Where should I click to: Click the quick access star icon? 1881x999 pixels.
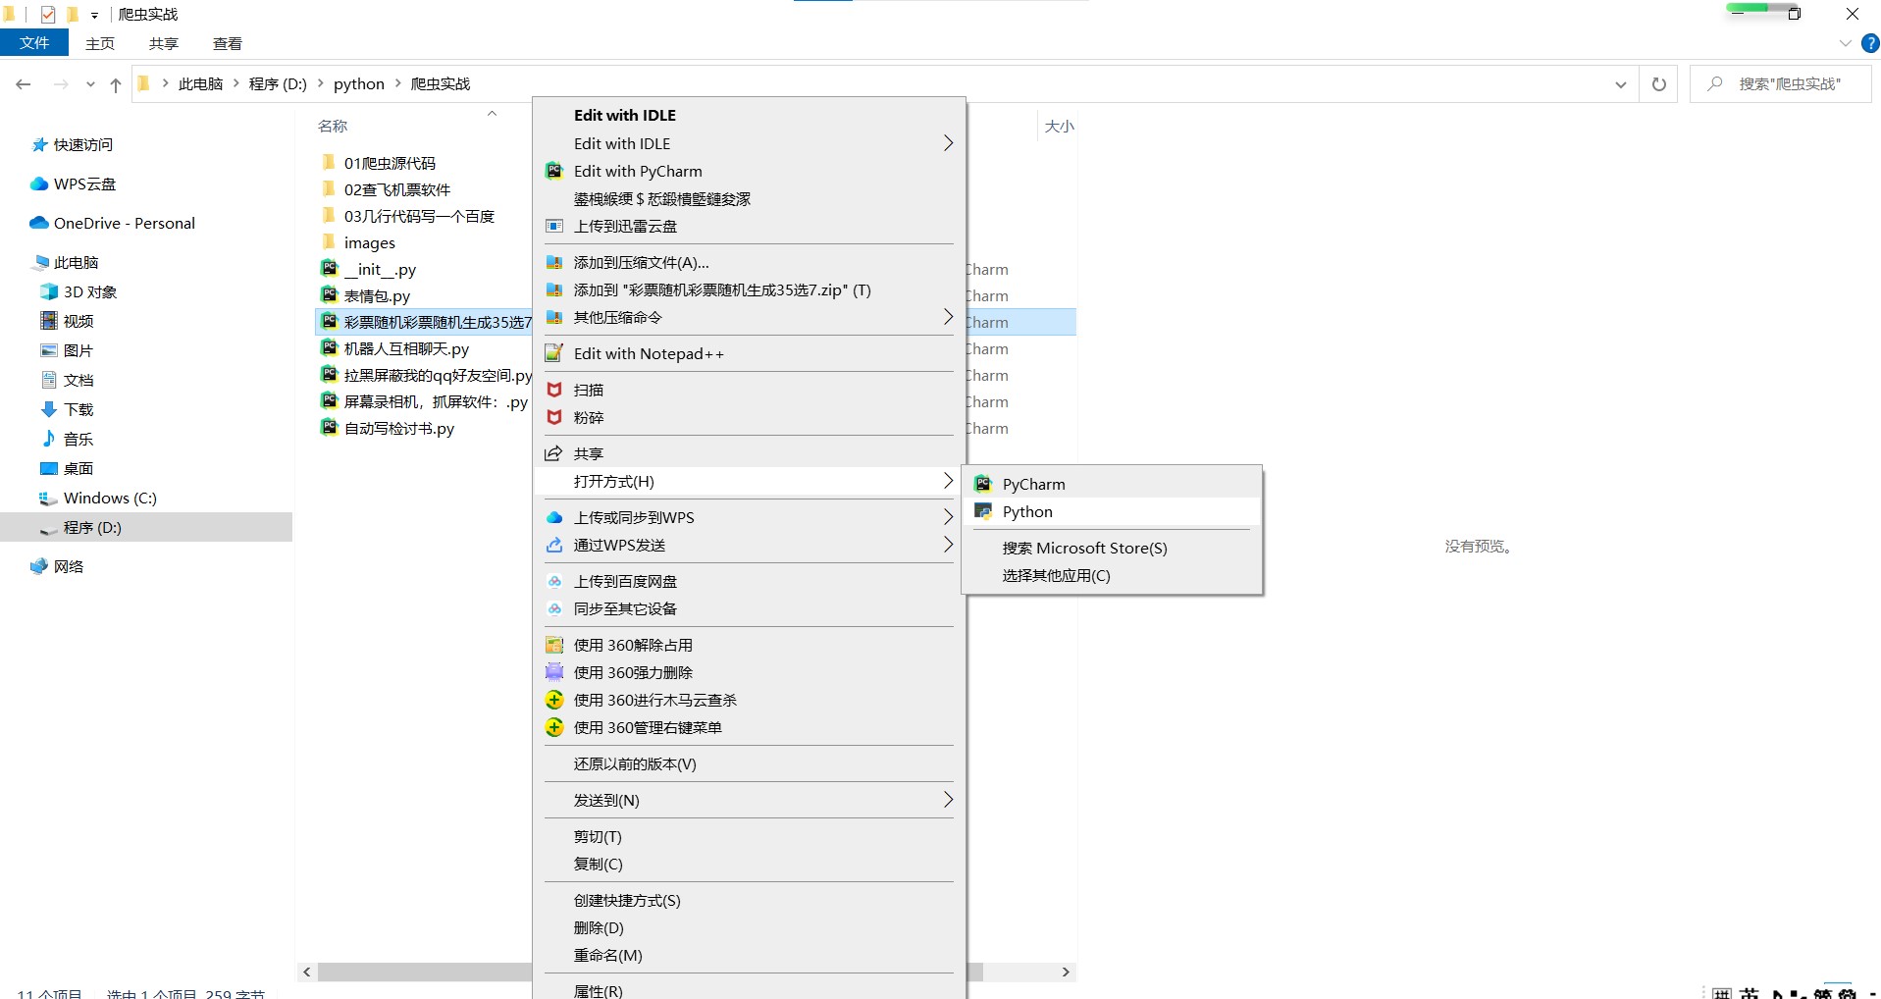coord(40,144)
